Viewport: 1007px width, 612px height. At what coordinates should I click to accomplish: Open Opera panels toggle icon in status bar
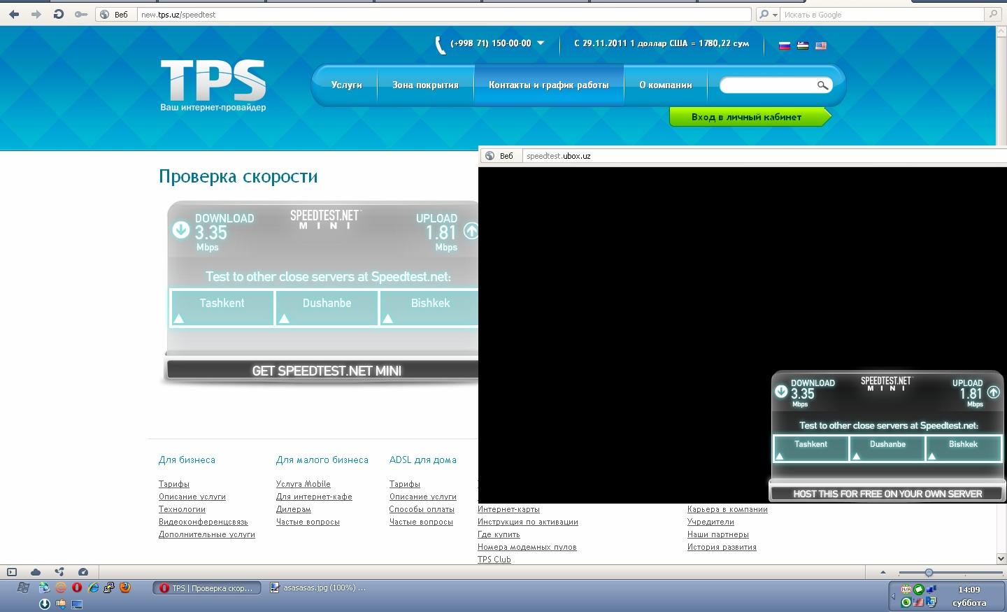pos(12,571)
